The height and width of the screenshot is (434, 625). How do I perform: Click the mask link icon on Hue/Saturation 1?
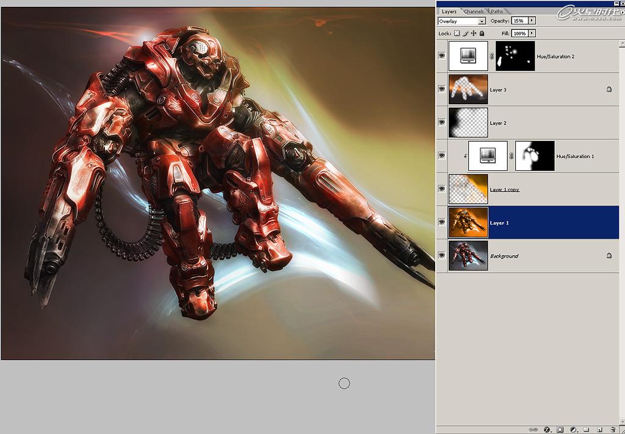[511, 156]
